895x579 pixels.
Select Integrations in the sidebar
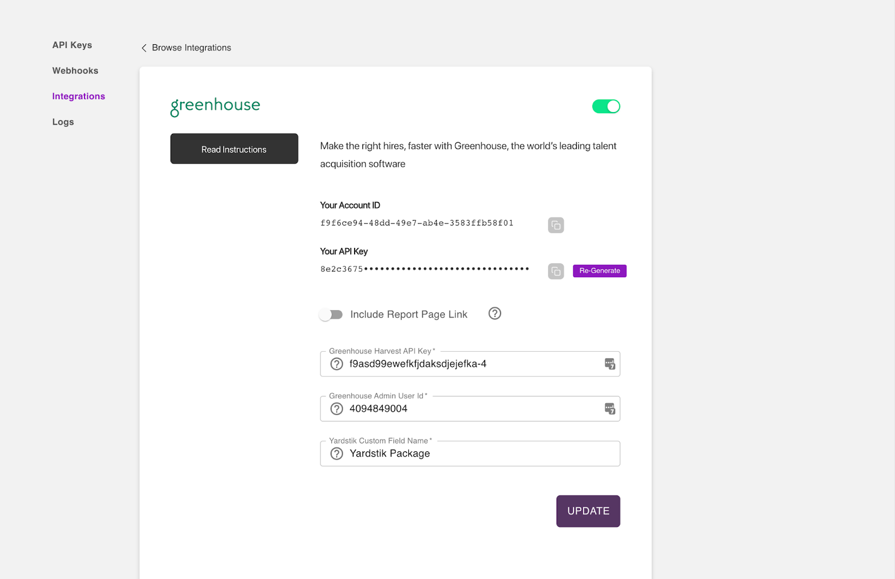click(79, 96)
